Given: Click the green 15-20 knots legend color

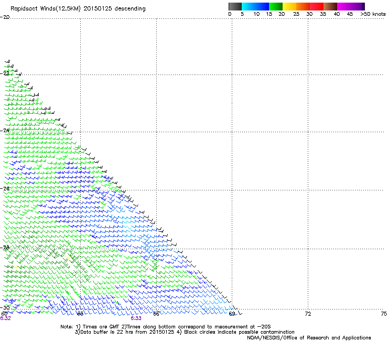Looking at the screenshot, I should tap(276, 6).
